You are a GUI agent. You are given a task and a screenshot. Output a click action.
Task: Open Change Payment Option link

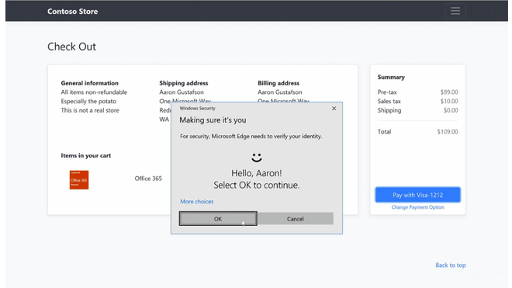[x=417, y=207]
